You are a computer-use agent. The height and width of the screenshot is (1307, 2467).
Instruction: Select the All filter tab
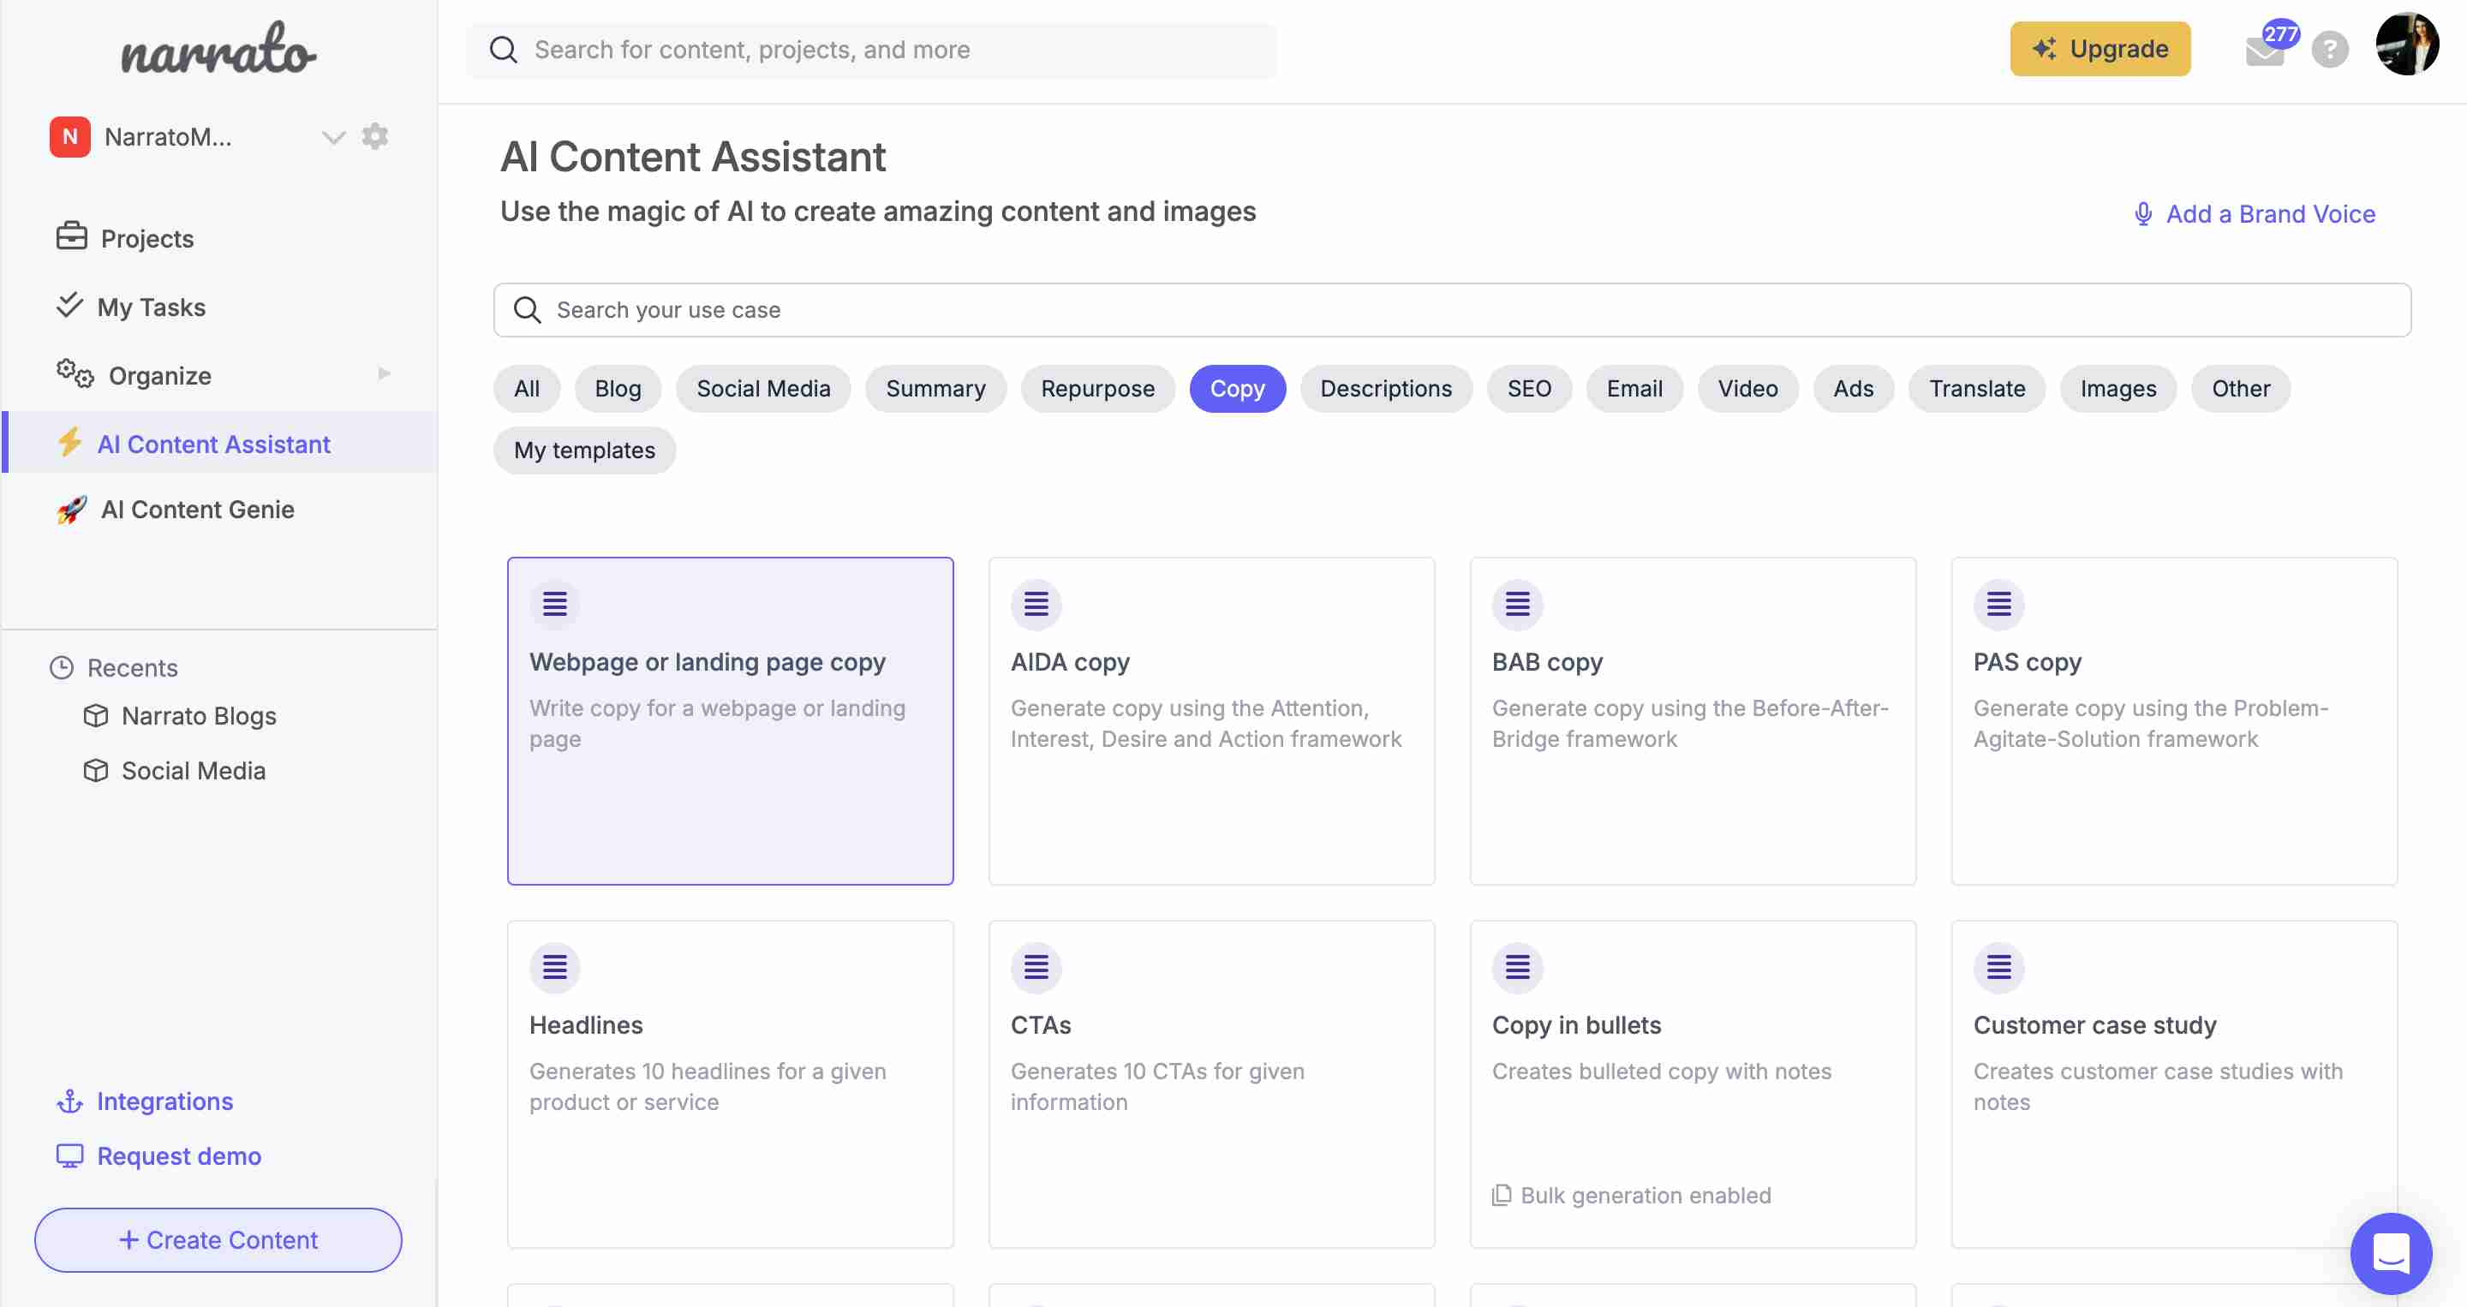tap(527, 389)
